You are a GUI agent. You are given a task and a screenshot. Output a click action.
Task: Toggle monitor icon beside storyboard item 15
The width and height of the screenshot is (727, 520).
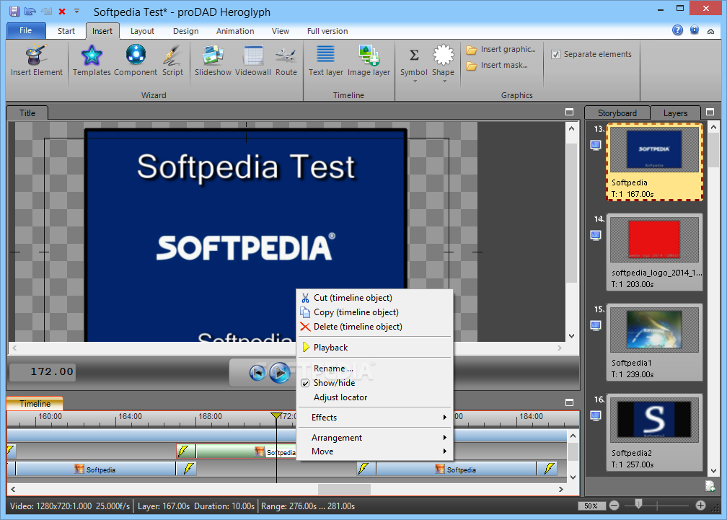click(596, 325)
